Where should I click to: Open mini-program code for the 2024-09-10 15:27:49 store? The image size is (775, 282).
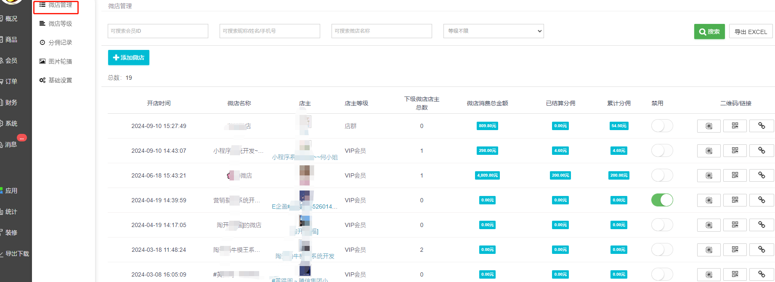pyautogui.click(x=709, y=126)
